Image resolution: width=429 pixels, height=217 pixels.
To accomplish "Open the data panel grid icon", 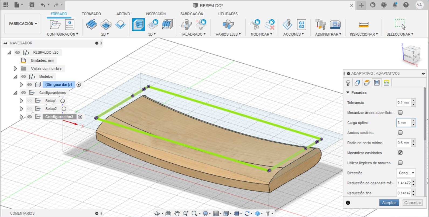I will coord(6,5).
